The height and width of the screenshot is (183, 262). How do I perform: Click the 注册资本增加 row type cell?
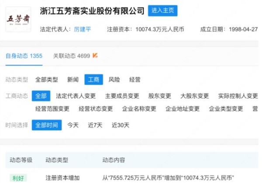pyautogui.click(x=62, y=178)
